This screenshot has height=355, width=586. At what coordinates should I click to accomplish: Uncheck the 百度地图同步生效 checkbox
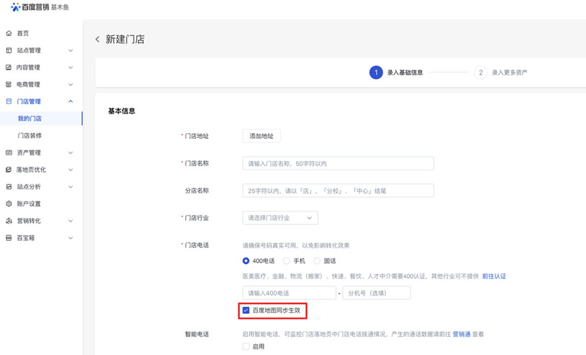point(246,310)
